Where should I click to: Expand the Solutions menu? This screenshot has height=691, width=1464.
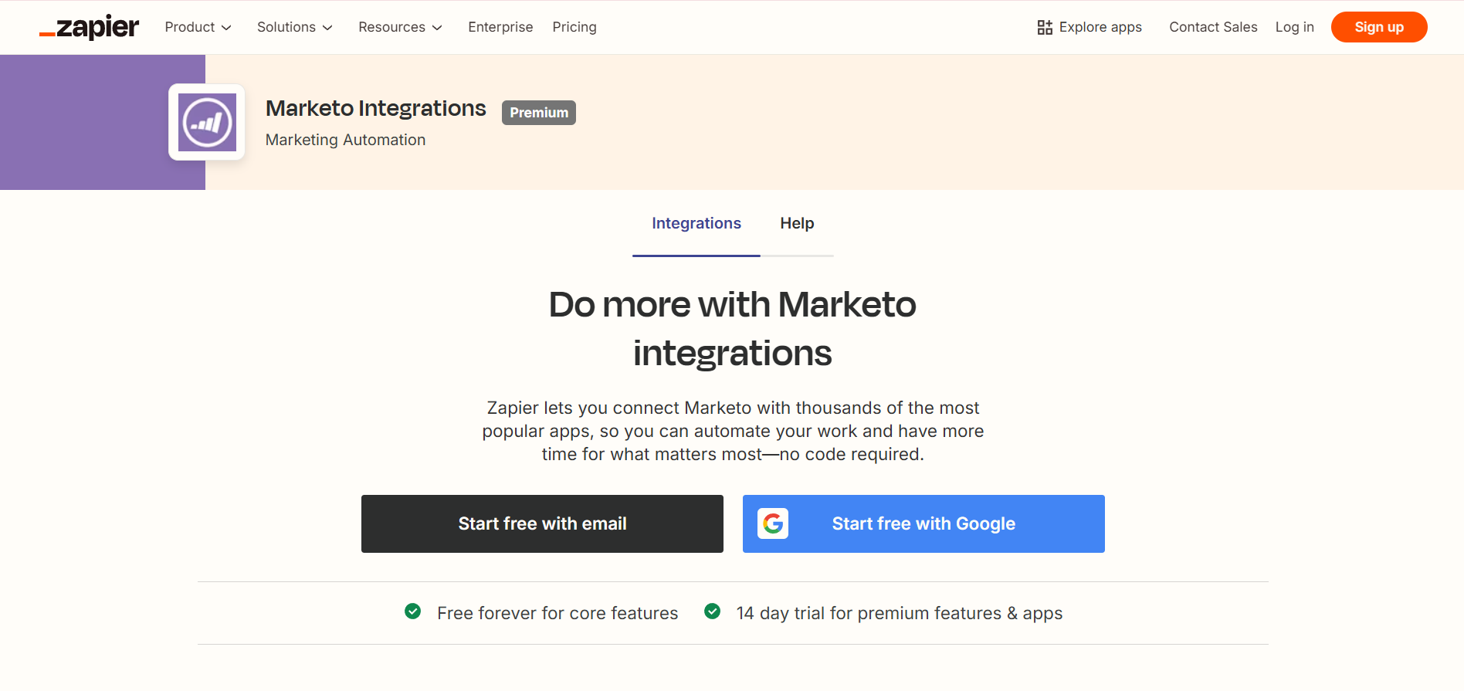tap(295, 27)
